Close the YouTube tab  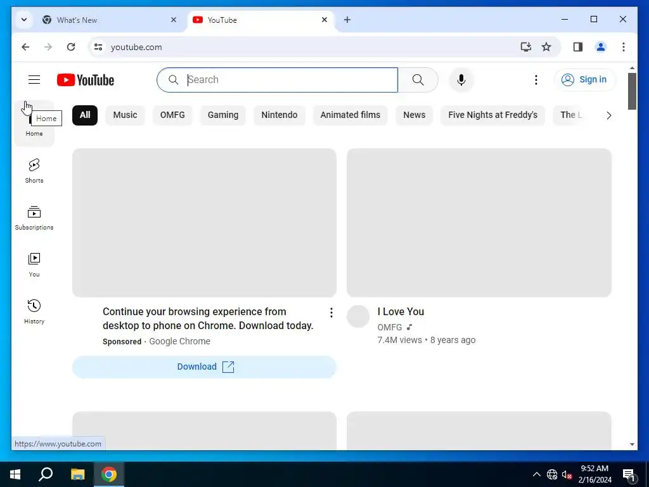pyautogui.click(x=324, y=20)
